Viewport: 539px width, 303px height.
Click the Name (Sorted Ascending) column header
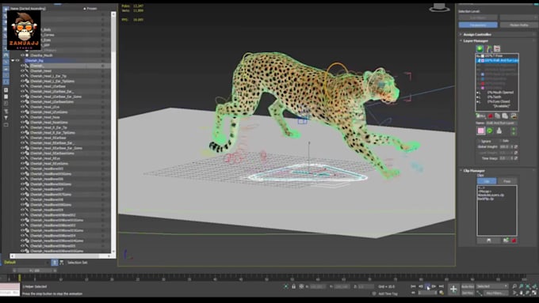pos(29,8)
